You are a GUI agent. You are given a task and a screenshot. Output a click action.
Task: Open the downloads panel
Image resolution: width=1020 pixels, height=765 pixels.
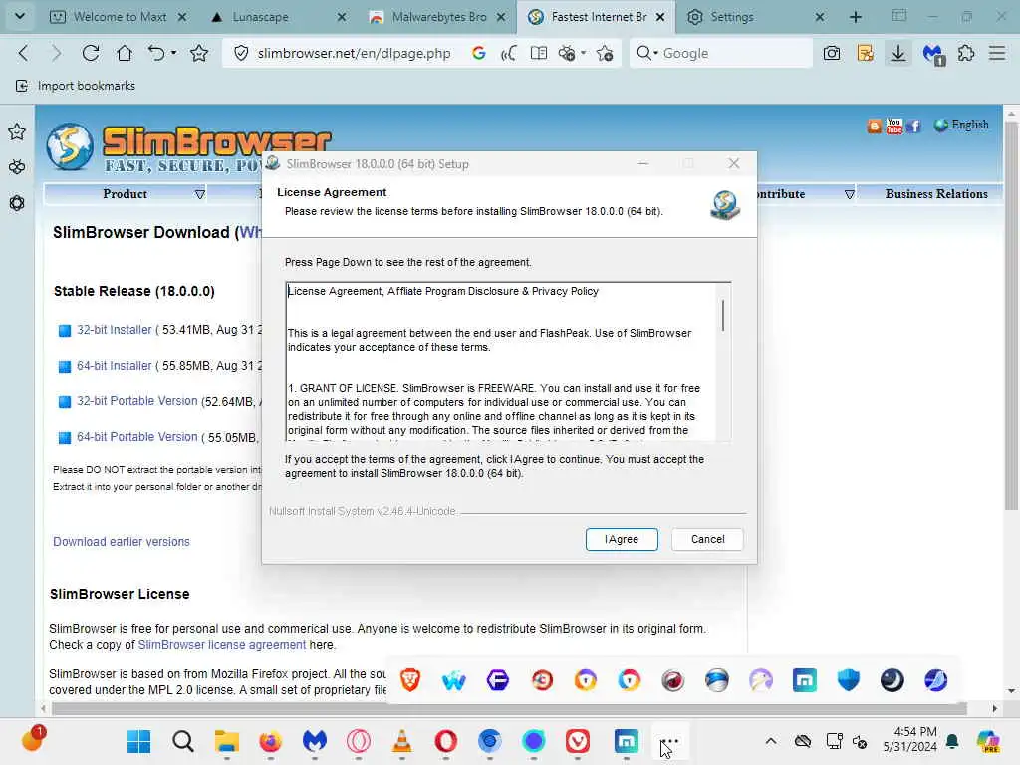coord(898,53)
